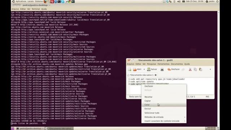231x130 pixels.
Task: Open the gedit Editar menu
Action: coord(138,64)
